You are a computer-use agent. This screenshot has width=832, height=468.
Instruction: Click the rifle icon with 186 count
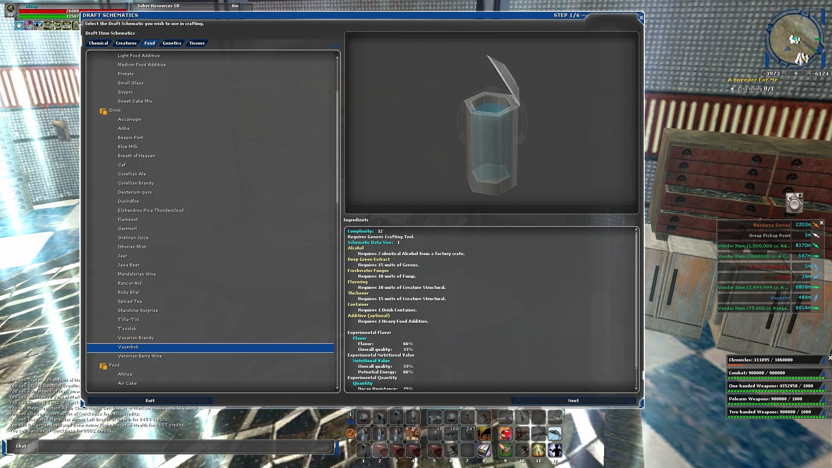click(x=451, y=433)
